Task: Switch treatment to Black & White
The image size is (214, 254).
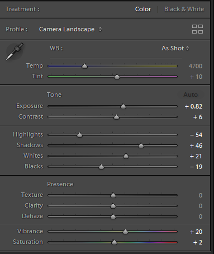Action: click(184, 9)
